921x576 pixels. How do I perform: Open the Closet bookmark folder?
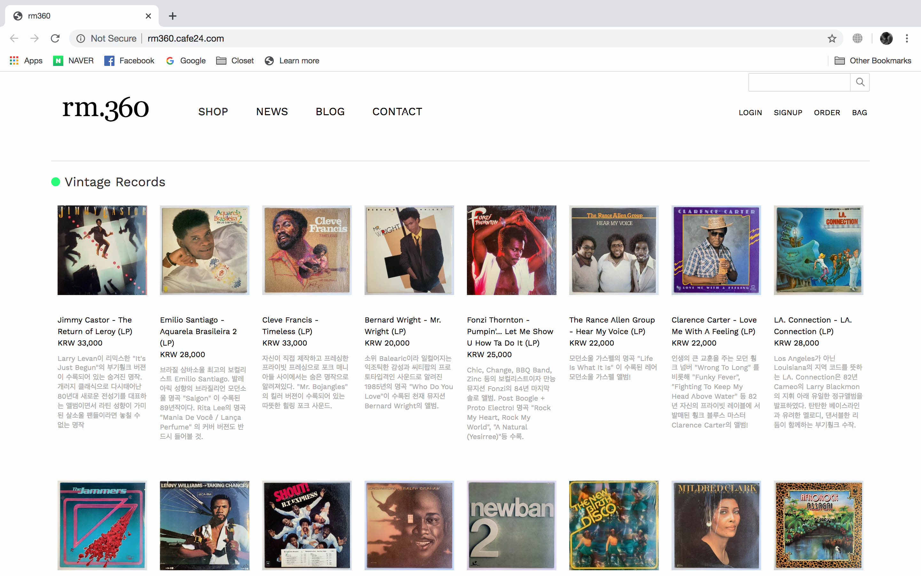235,60
